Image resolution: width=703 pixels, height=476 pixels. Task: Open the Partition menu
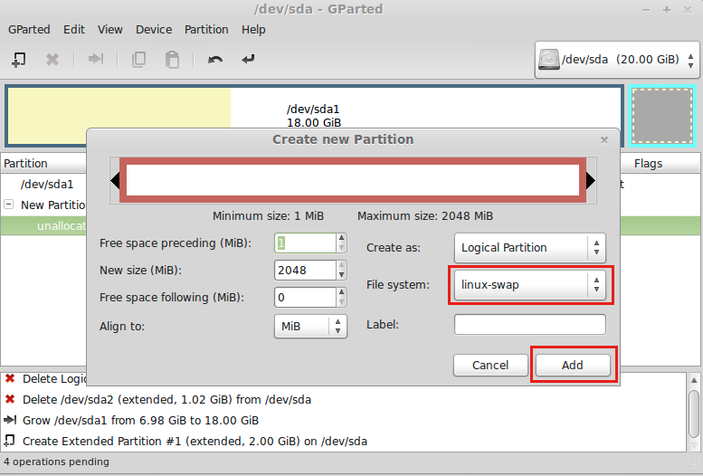(x=206, y=29)
